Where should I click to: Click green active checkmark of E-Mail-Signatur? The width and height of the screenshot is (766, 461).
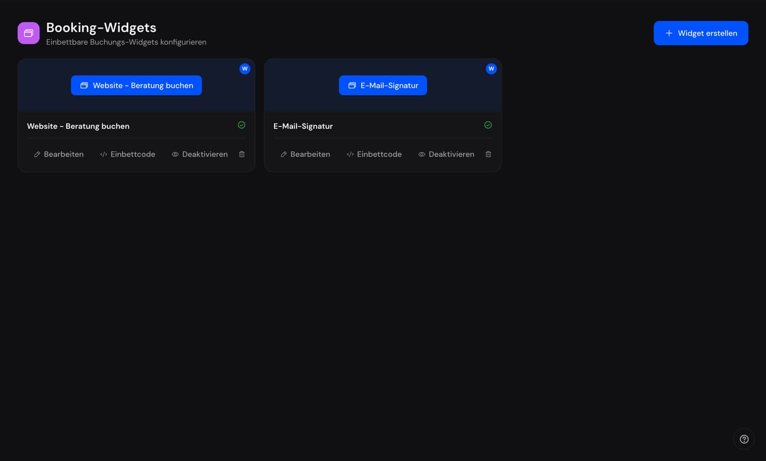pos(488,125)
